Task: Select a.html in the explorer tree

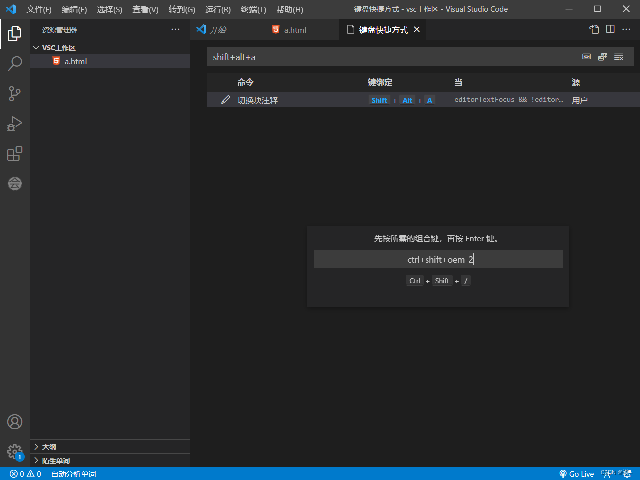Action: pyautogui.click(x=110, y=61)
